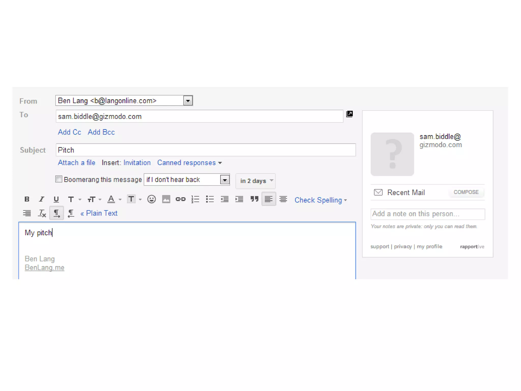Click Add Cc link

69,132
